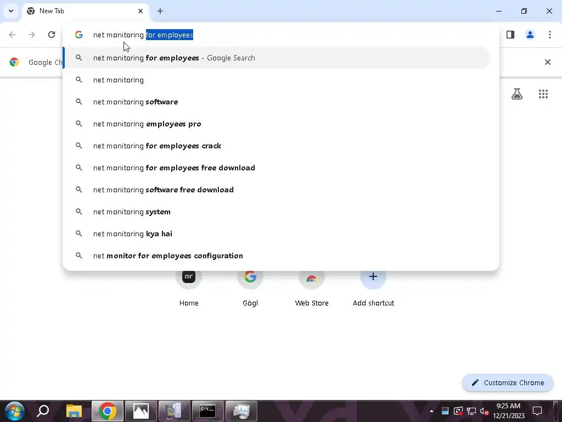Screen dimensions: 562x422
Task: Open the system monitor taskbar app
Action: tap(241, 411)
